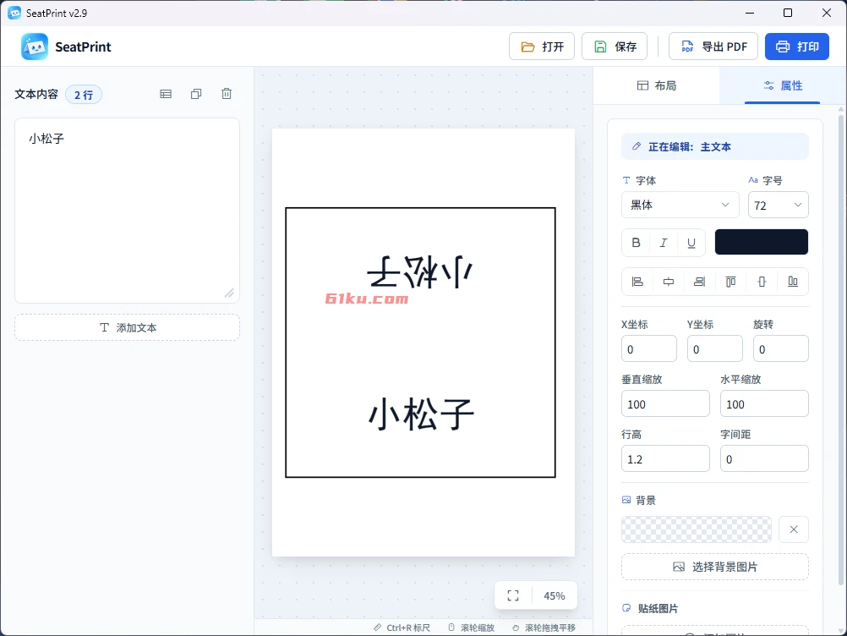Click the 贴纸图片 section label
Viewport: 847px width, 636px height.
point(658,608)
